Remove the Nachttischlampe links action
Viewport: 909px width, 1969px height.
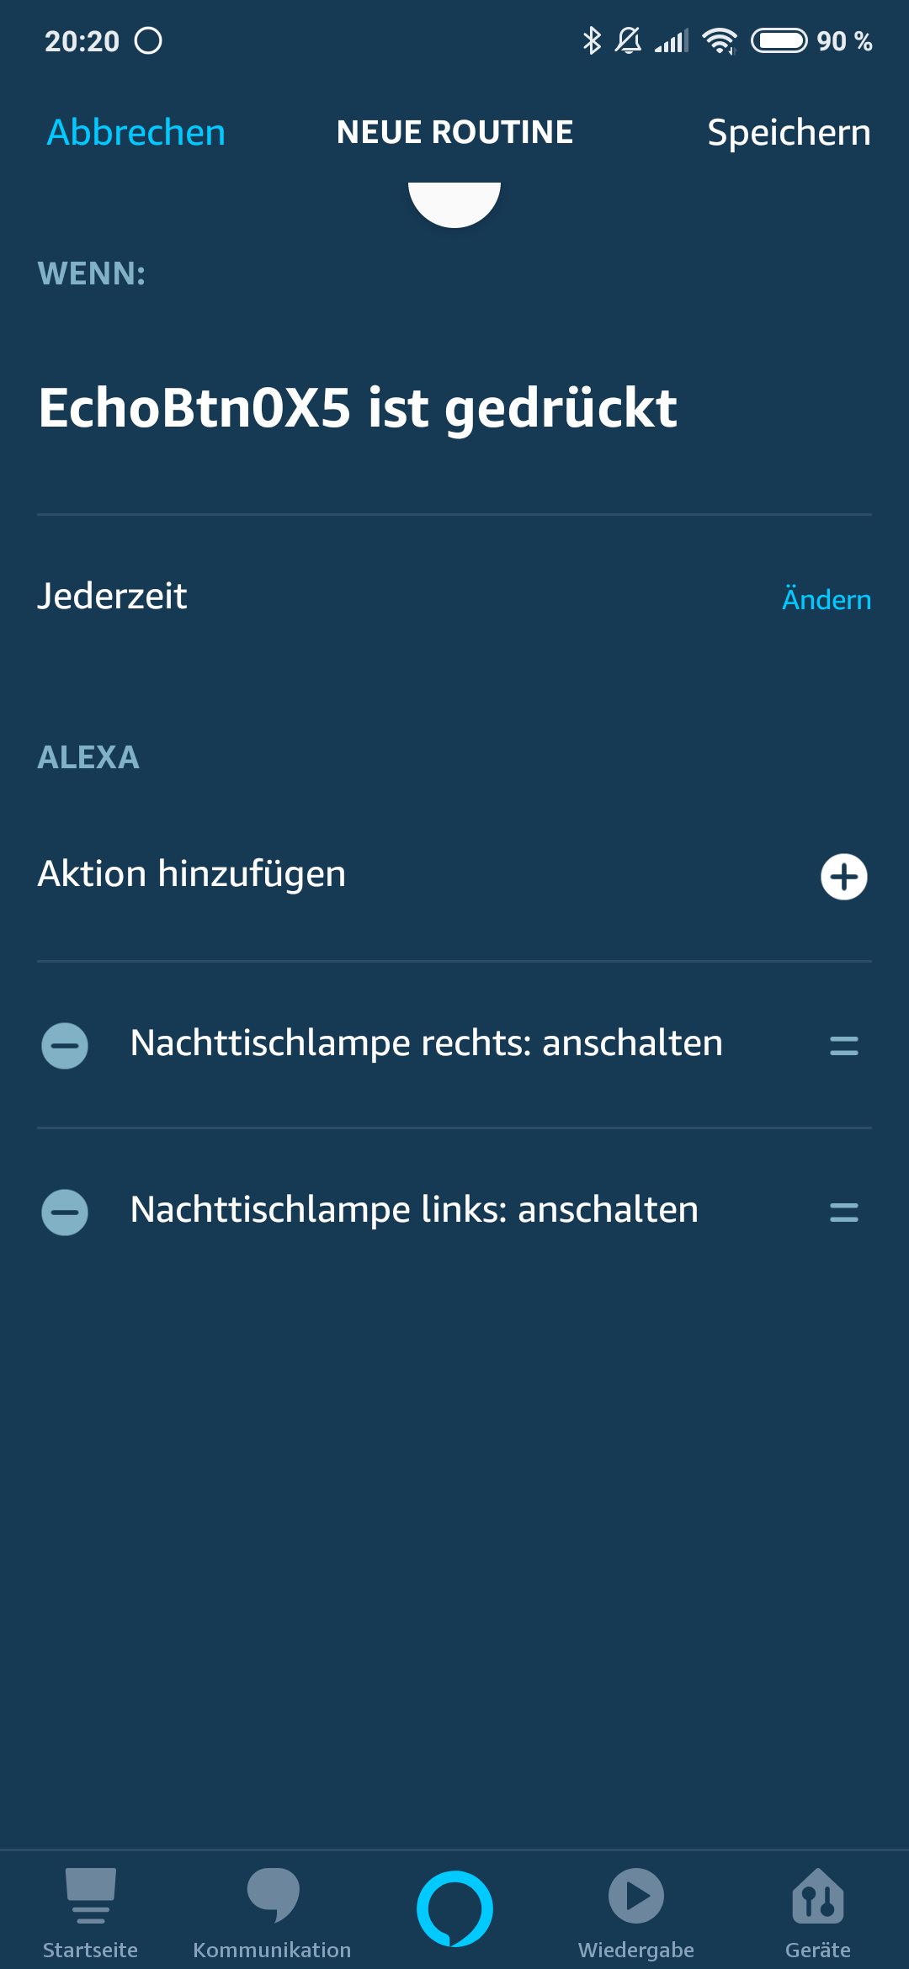[65, 1213]
